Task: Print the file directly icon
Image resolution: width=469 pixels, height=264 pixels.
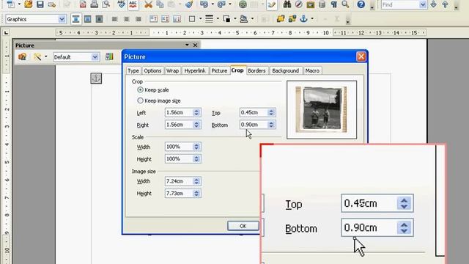Action: click(95, 4)
